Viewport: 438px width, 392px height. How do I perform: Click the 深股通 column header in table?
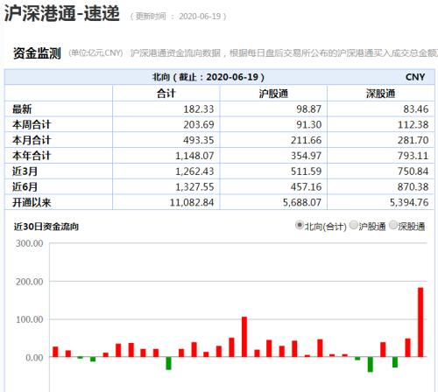click(380, 94)
